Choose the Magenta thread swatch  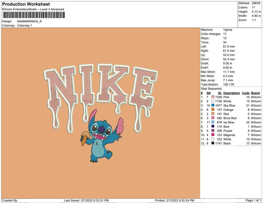point(213,135)
